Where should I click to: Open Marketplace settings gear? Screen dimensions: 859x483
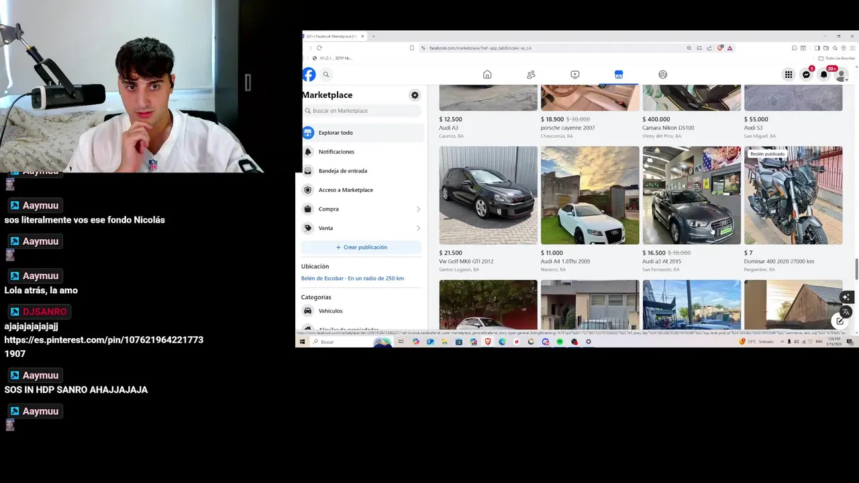(415, 95)
